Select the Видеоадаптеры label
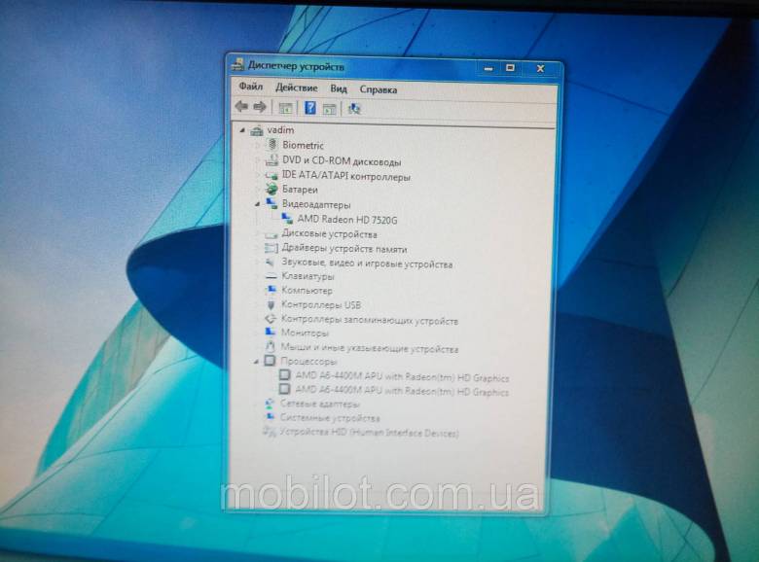The width and height of the screenshot is (759, 562). click(x=316, y=204)
